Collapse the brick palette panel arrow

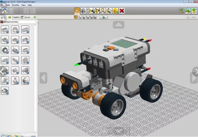(37, 23)
